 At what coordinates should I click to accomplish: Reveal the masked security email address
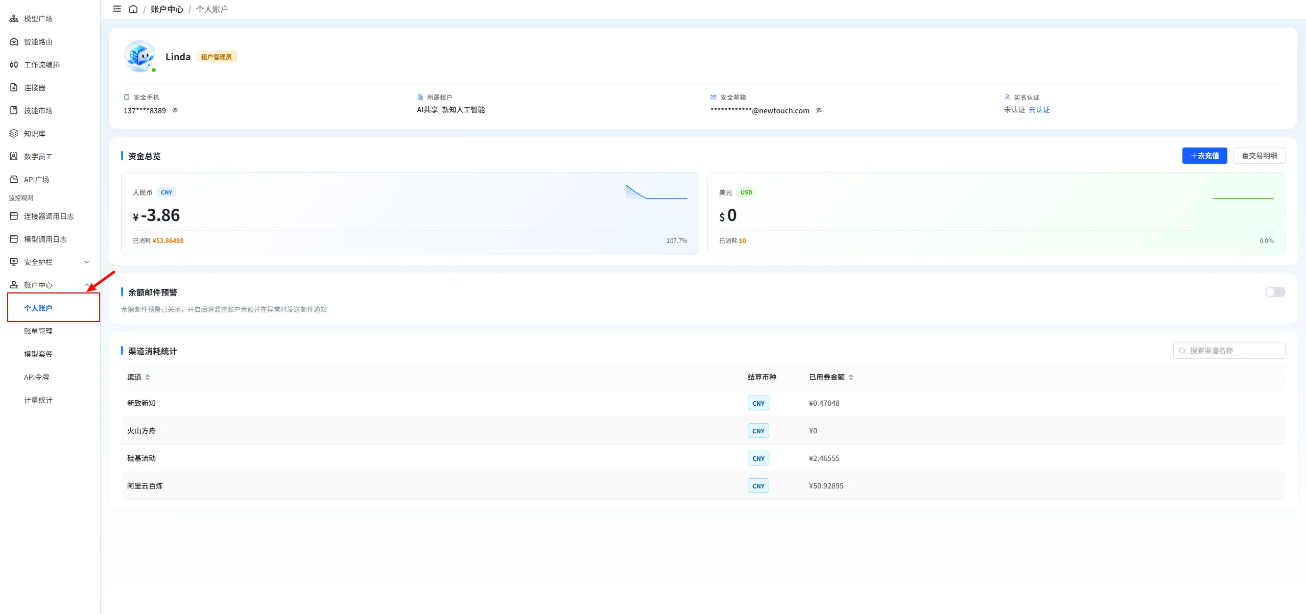pyautogui.click(x=819, y=111)
